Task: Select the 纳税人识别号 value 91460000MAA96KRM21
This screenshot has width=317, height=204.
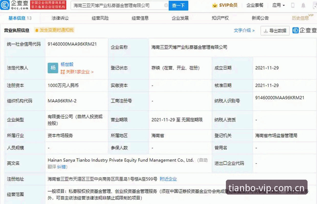Action: click(280, 98)
